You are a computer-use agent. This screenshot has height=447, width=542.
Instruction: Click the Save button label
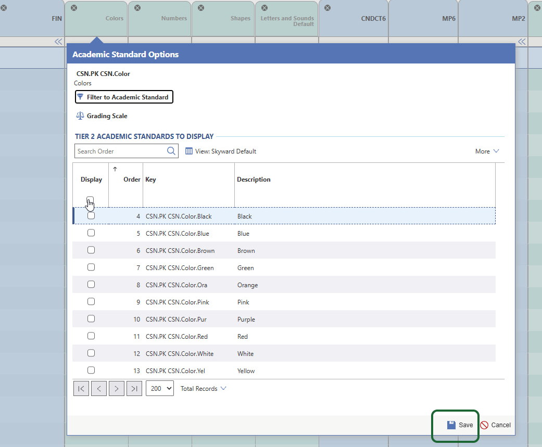465,425
